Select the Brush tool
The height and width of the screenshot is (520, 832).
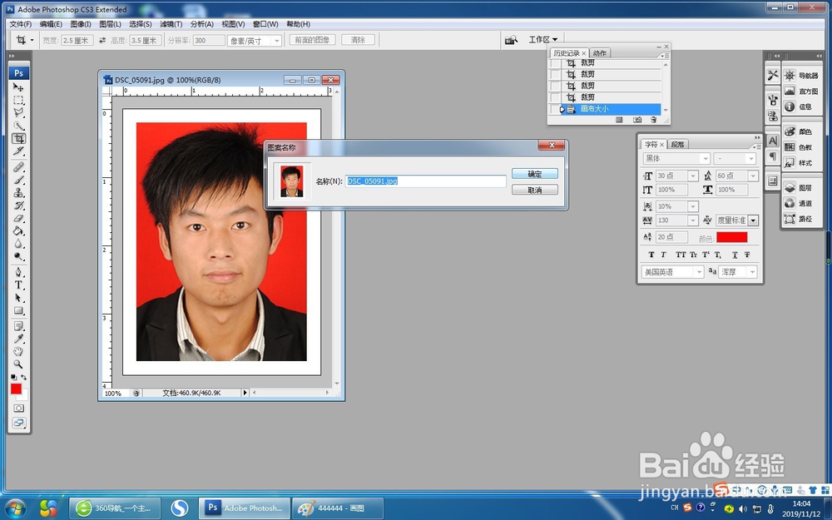(x=18, y=180)
